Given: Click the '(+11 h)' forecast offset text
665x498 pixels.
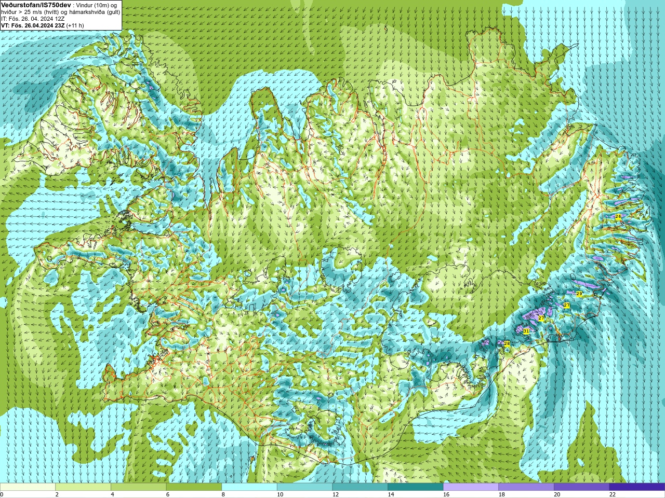Looking at the screenshot, I should [75, 25].
